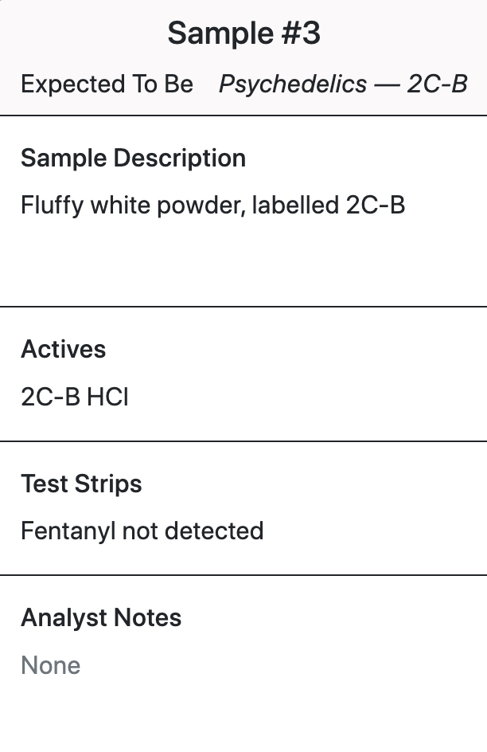The width and height of the screenshot is (487, 752).
Task: Click the word powder in the description
Action: [201, 206]
